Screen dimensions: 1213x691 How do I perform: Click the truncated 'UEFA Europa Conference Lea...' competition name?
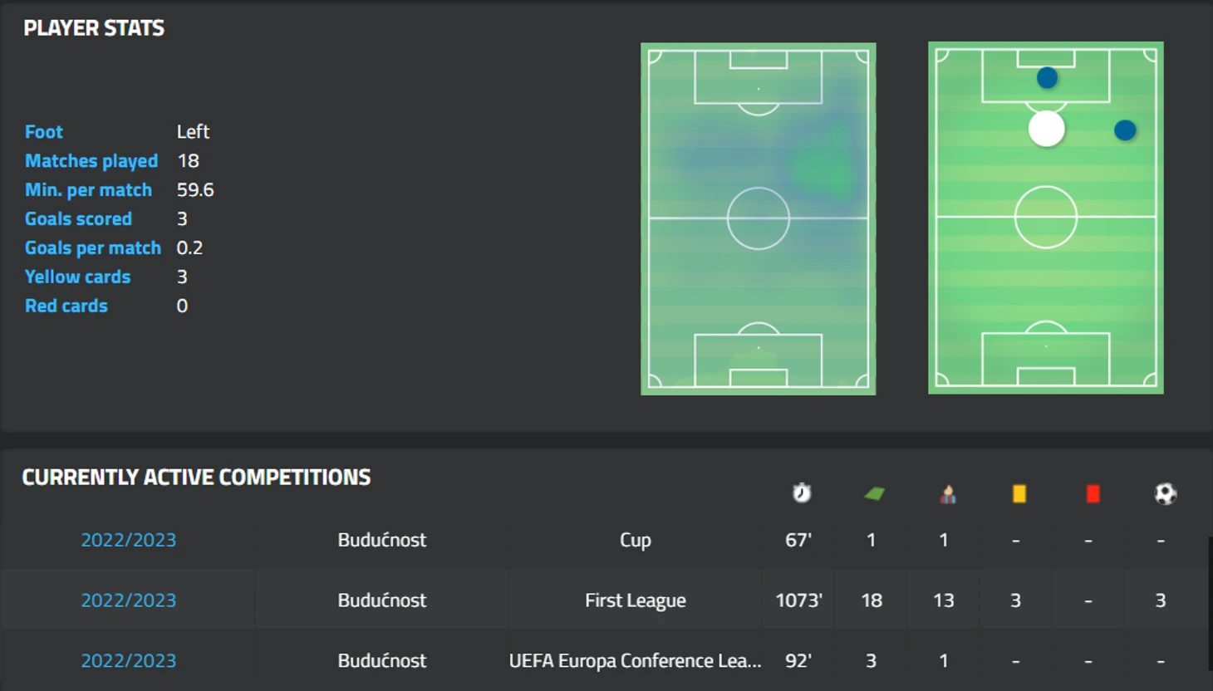[635, 661]
